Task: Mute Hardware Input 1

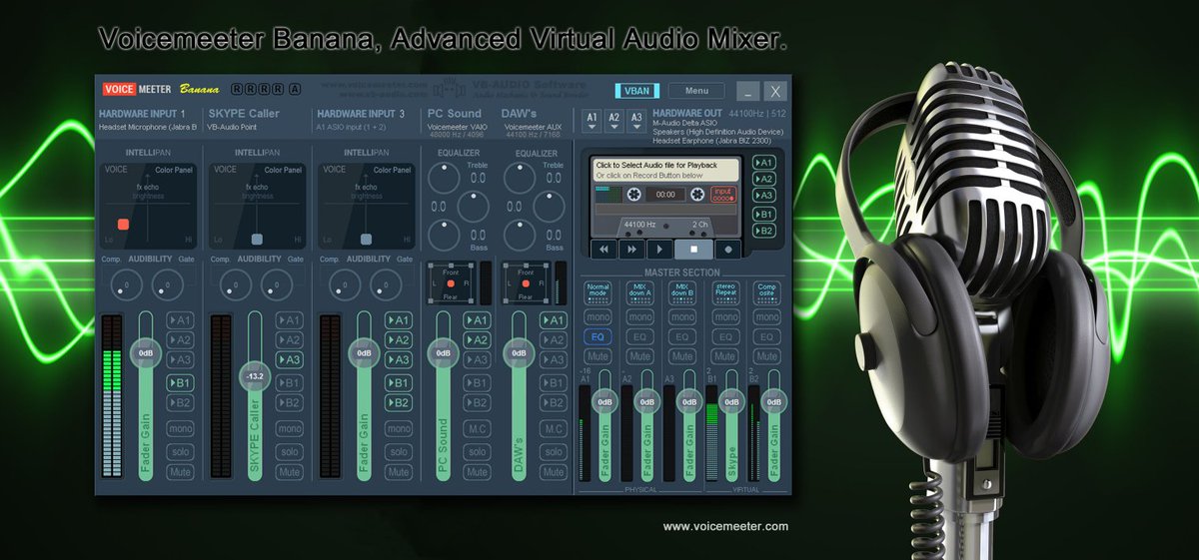Action: pos(180,472)
